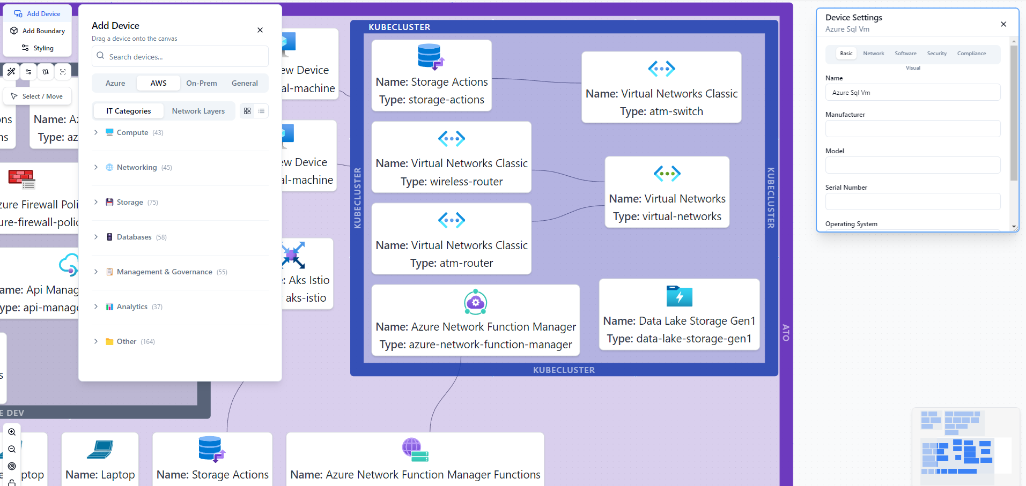The width and height of the screenshot is (1026, 486).
Task: Click the magic wand auto-layout icon
Action: click(11, 72)
